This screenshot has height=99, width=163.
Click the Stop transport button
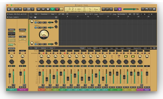coord(48,9)
